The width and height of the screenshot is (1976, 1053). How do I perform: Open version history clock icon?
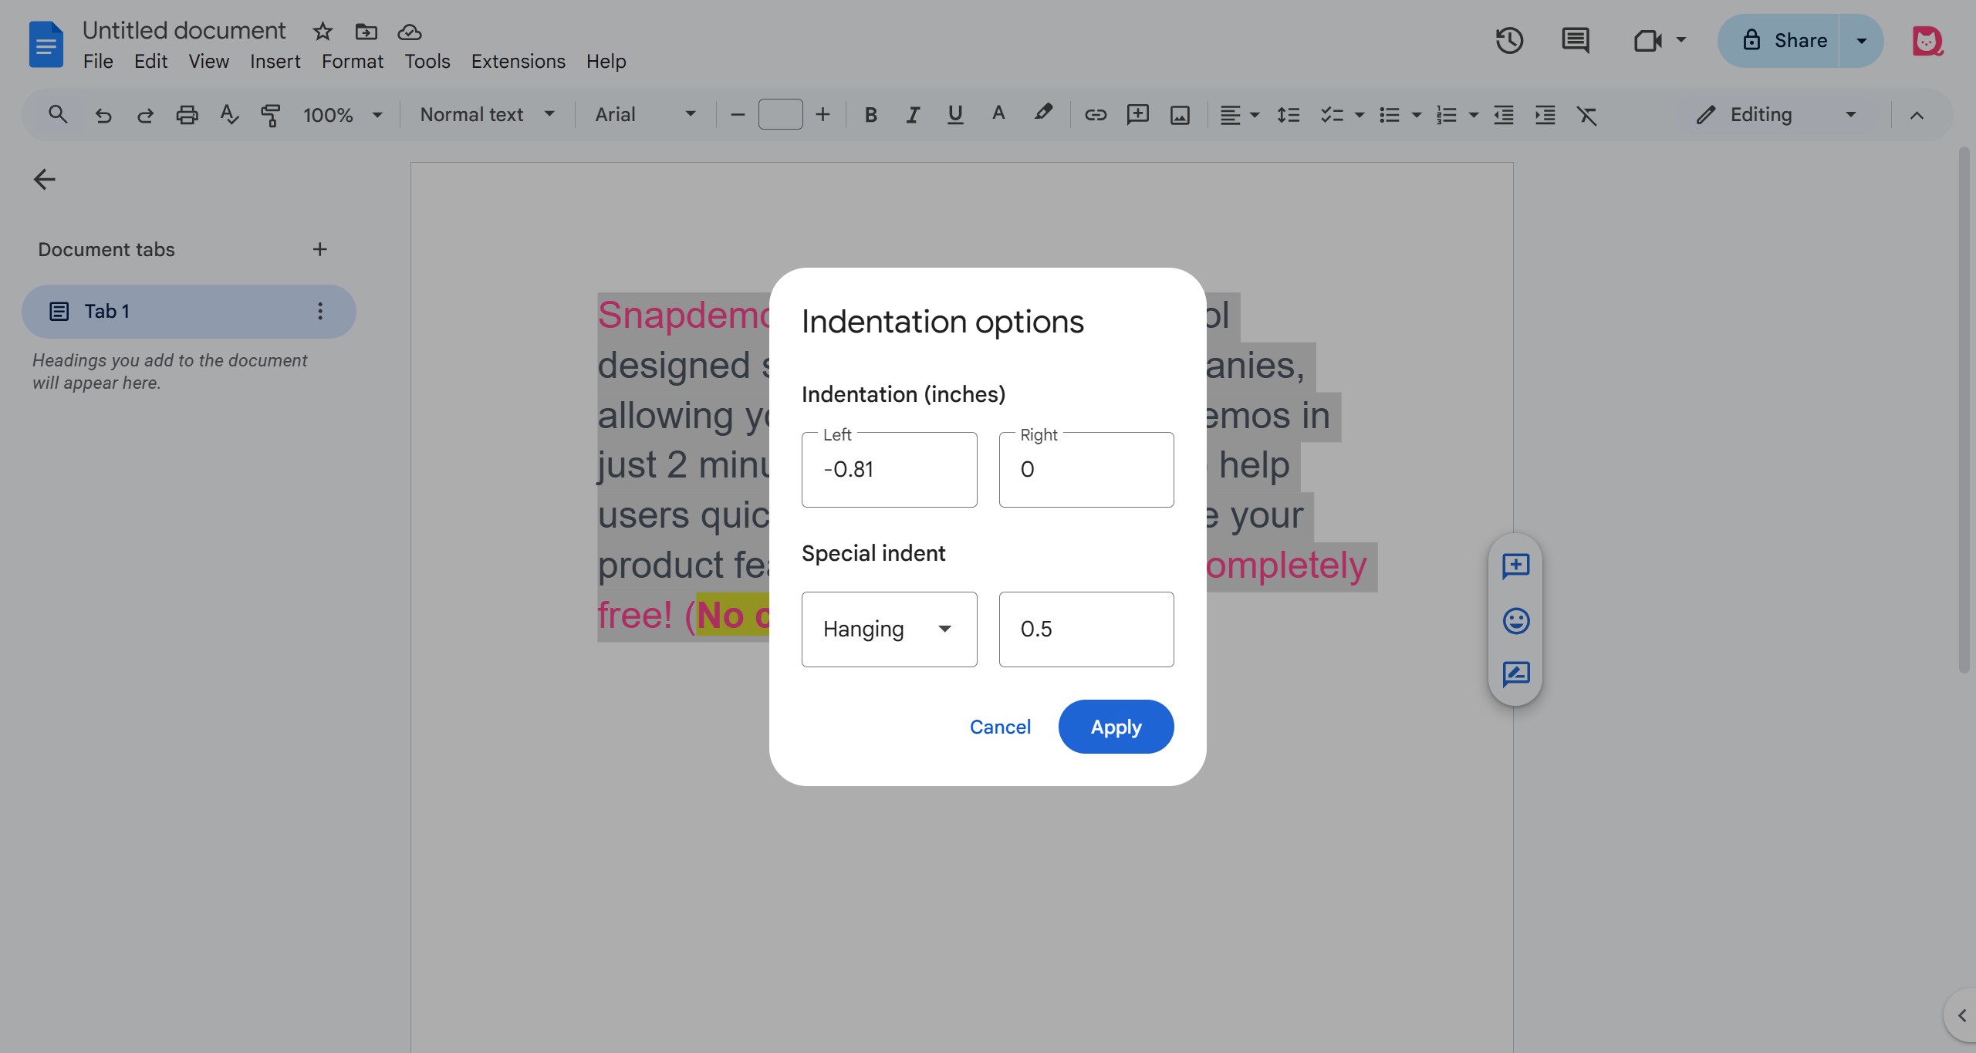pos(1509,40)
